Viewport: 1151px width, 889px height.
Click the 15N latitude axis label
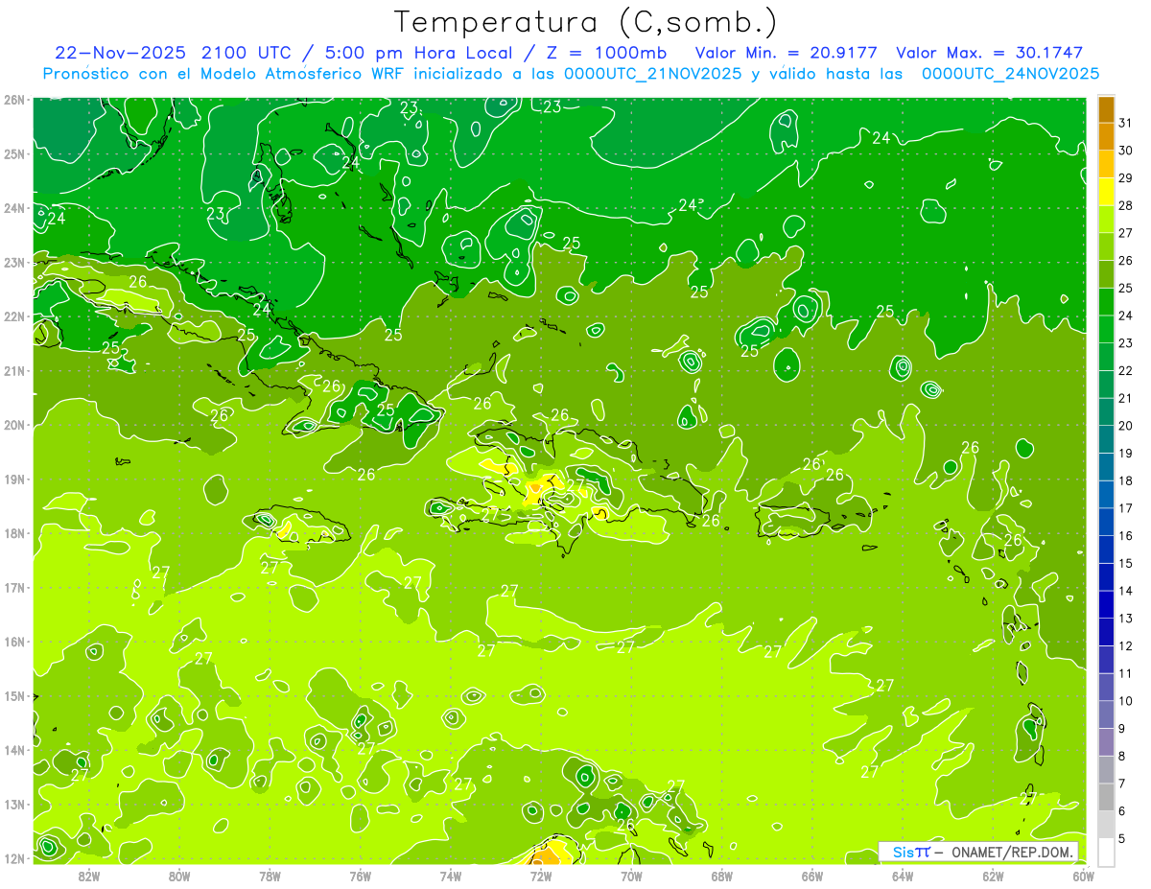pyautogui.click(x=13, y=695)
